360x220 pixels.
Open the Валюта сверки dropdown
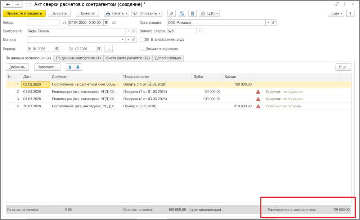click(199, 31)
